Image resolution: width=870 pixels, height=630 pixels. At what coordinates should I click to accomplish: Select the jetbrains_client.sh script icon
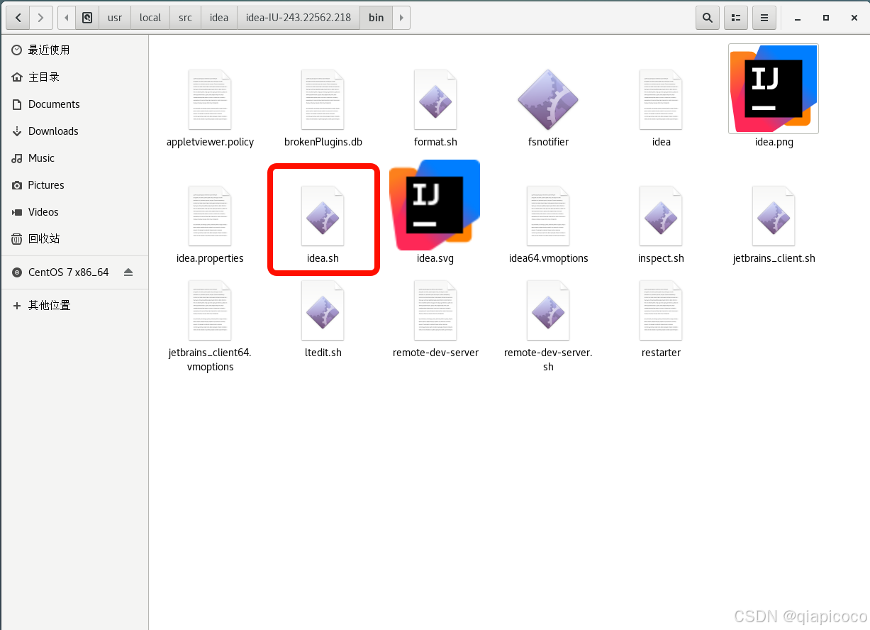[x=774, y=216]
